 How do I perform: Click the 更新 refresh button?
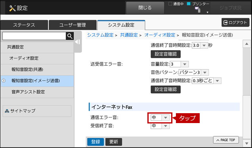coord(114,142)
